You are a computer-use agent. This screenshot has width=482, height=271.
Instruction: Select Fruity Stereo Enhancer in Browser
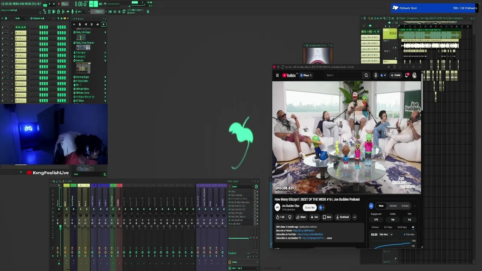(85, 43)
